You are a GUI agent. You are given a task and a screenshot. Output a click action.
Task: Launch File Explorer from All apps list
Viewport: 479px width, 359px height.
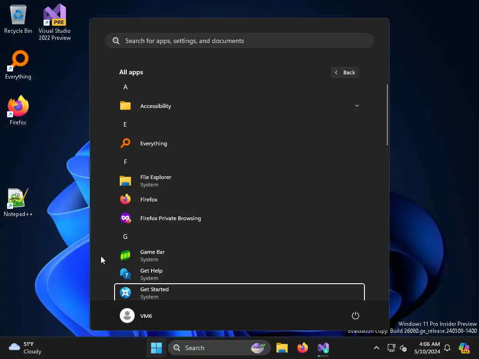(239, 181)
